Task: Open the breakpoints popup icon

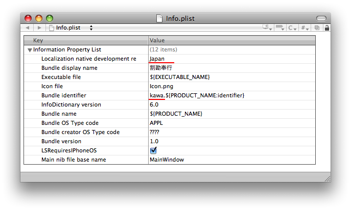Action: (x=280, y=28)
